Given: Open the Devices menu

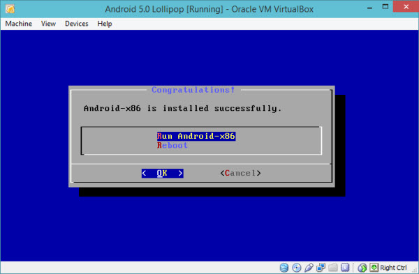Looking at the screenshot, I should pyautogui.click(x=76, y=24).
